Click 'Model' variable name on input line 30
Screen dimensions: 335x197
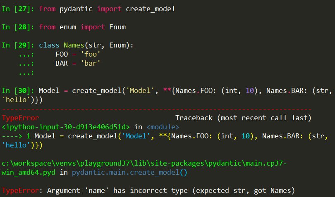point(49,90)
